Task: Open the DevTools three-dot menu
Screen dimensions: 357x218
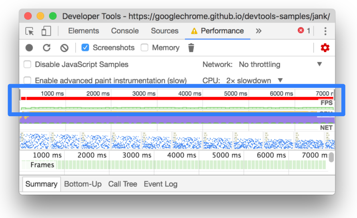Action: [325, 31]
